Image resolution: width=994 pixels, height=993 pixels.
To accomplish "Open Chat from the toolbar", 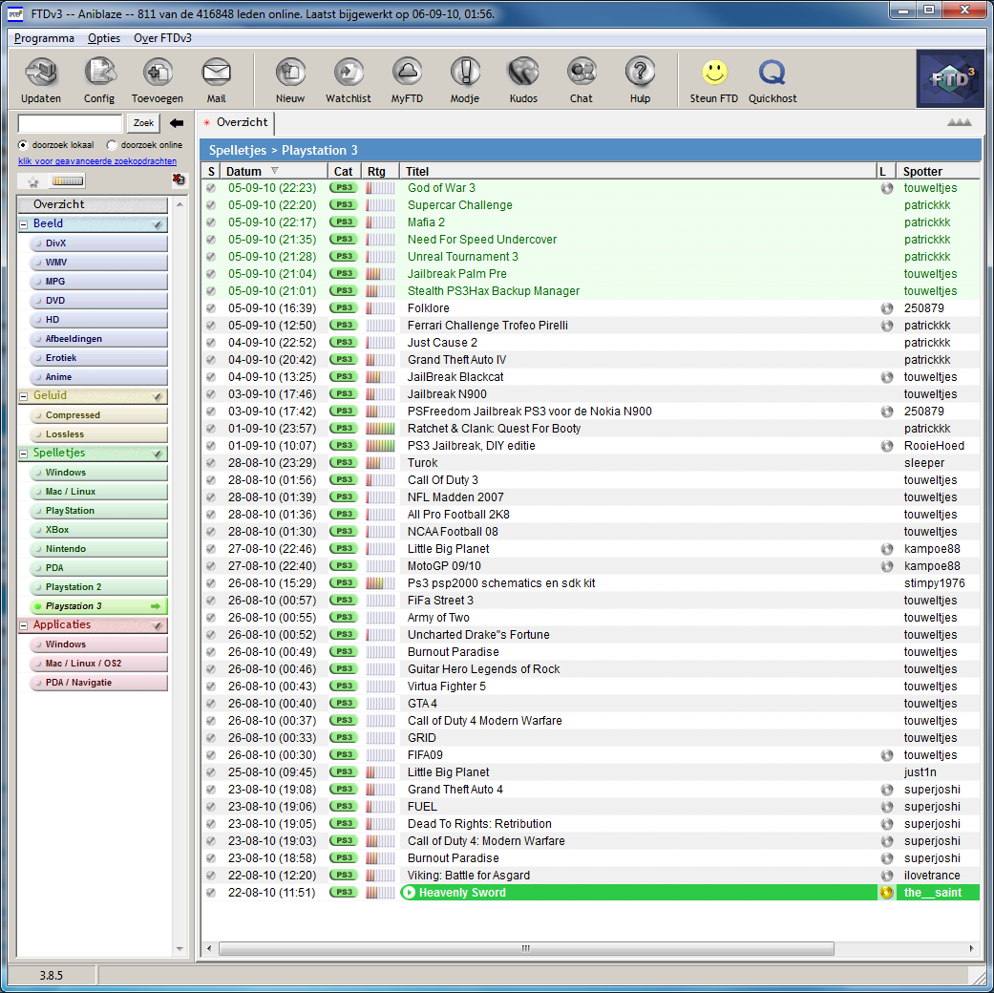I will point(582,73).
